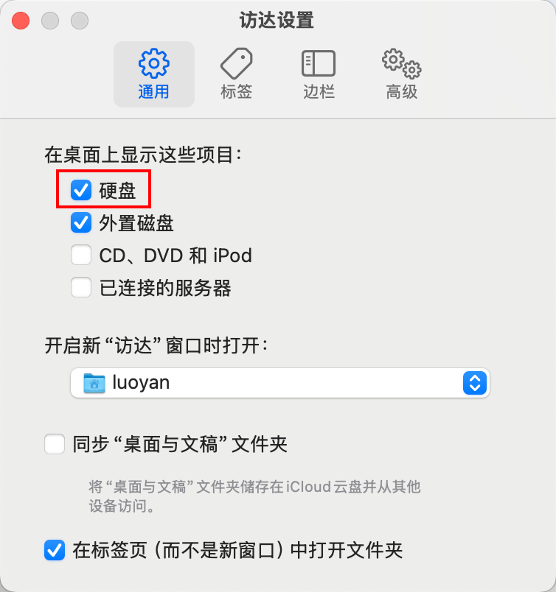The image size is (556, 592).
Task: Close the 访达设置 window with red button
Action: point(21,21)
